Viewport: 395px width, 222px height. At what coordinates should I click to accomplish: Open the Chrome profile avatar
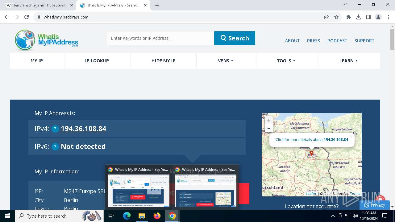coord(378,17)
